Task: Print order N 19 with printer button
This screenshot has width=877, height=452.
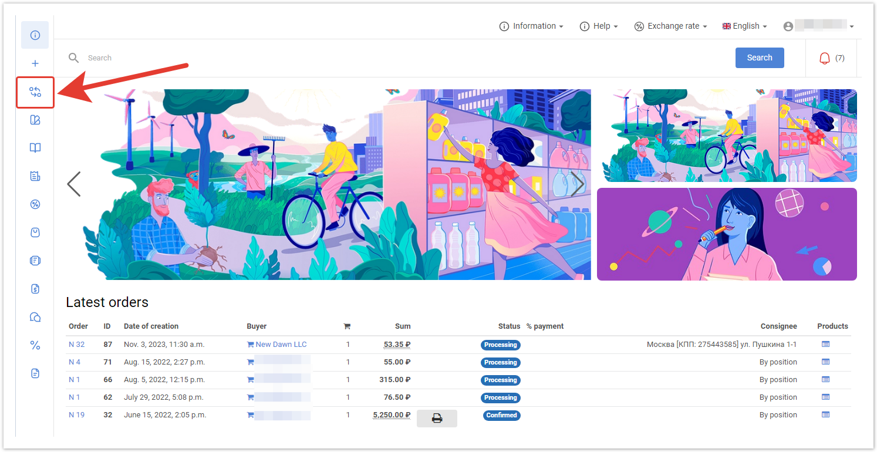Action: (x=437, y=418)
